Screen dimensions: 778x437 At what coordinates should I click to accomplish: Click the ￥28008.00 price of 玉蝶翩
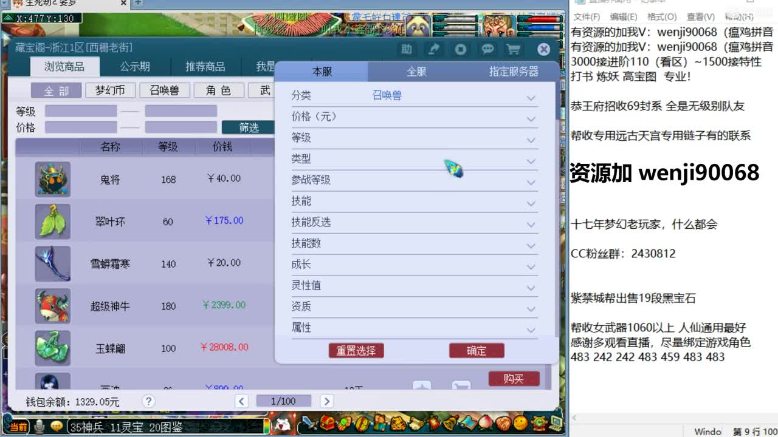pos(224,347)
